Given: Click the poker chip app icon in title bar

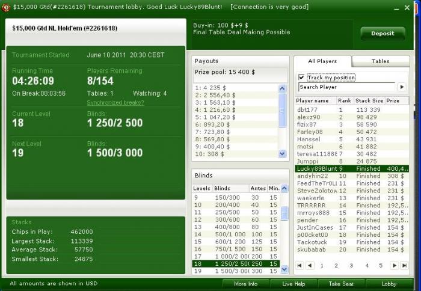Looking at the screenshot, I should [x=5, y=7].
